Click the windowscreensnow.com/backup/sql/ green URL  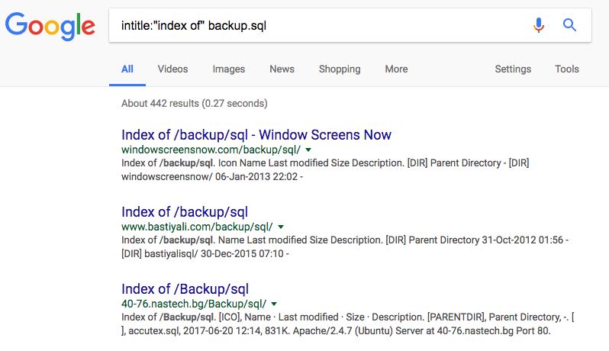click(211, 150)
